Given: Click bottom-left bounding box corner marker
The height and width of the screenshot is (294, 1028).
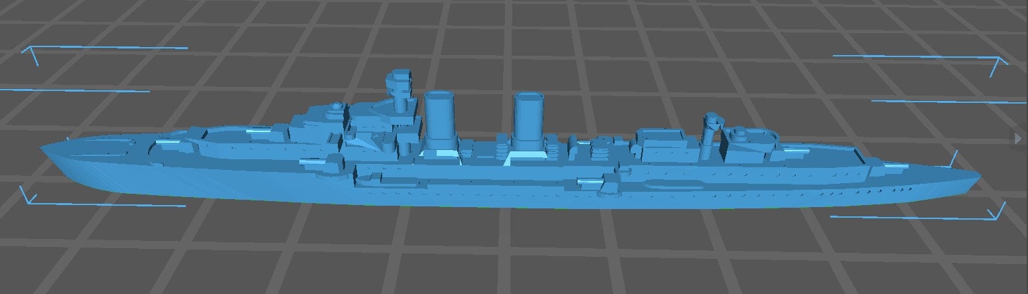Looking at the screenshot, I should pos(27,197).
